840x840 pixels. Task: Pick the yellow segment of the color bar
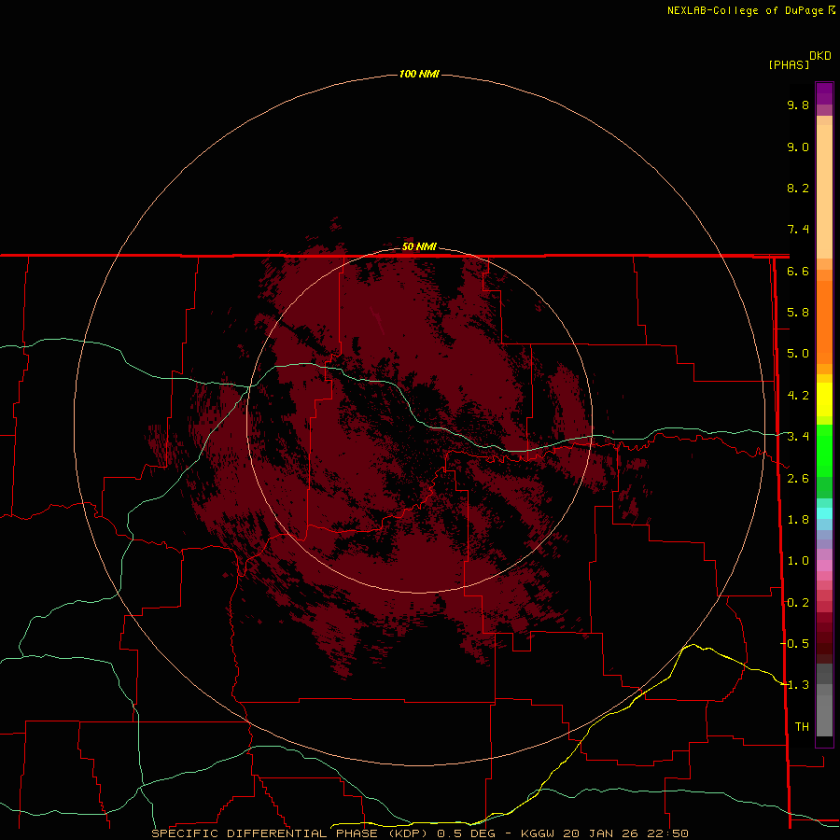coord(824,399)
